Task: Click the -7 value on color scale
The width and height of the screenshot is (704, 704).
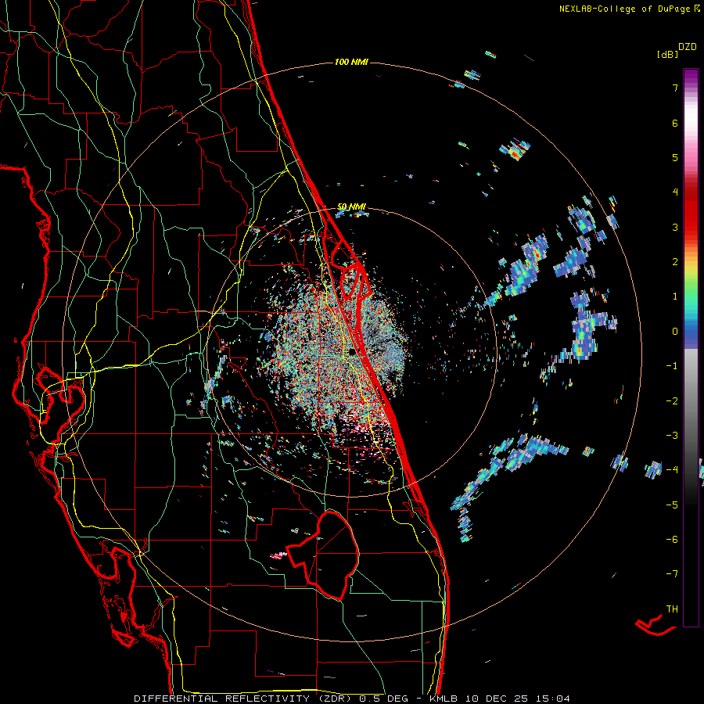Action: pos(672,574)
